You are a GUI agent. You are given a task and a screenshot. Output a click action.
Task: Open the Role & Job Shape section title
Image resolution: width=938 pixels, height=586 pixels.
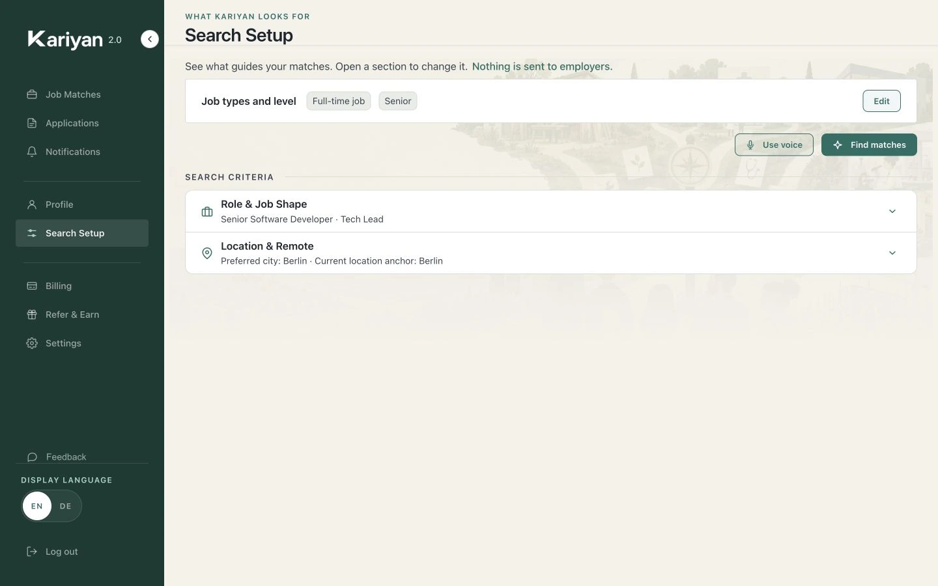tap(264, 204)
